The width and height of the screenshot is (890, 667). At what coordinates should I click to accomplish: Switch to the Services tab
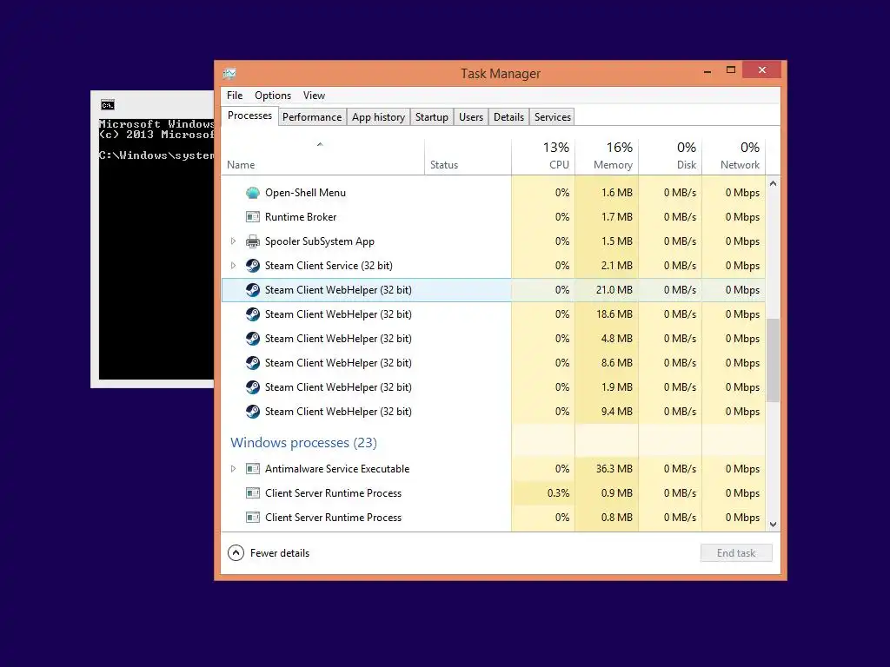pyautogui.click(x=552, y=117)
